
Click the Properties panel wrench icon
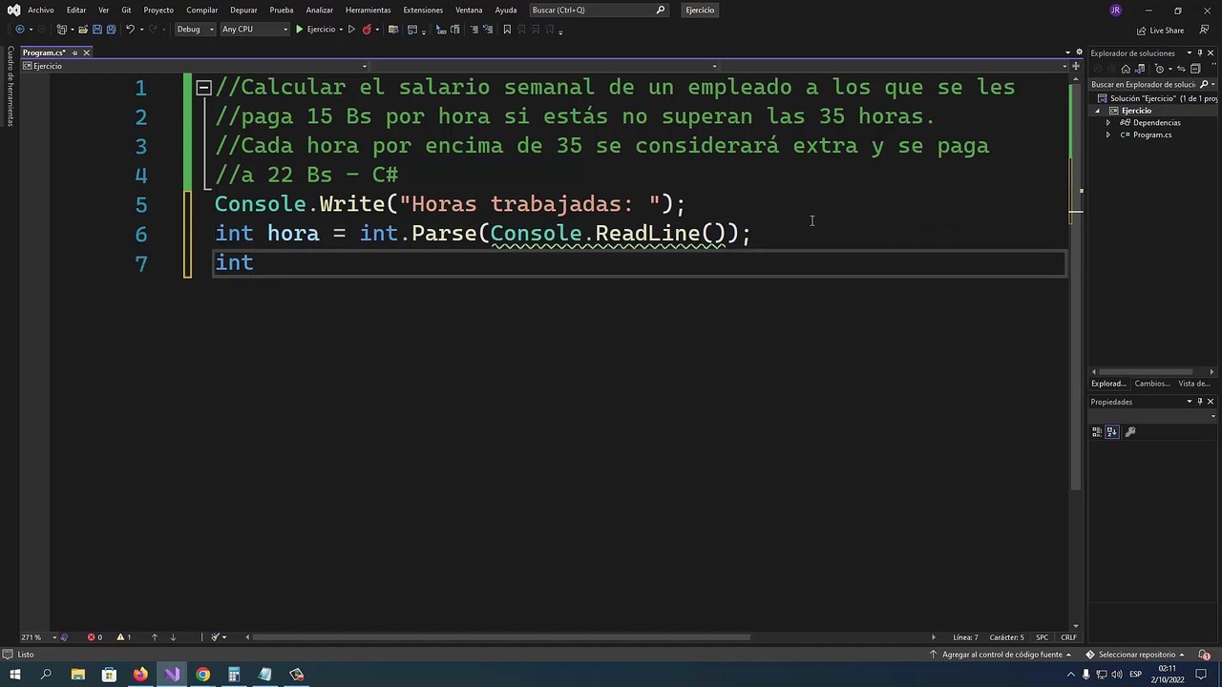point(1130,432)
